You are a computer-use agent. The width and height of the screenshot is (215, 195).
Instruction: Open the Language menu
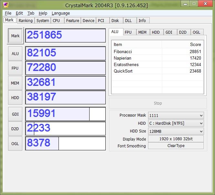point(60,13)
